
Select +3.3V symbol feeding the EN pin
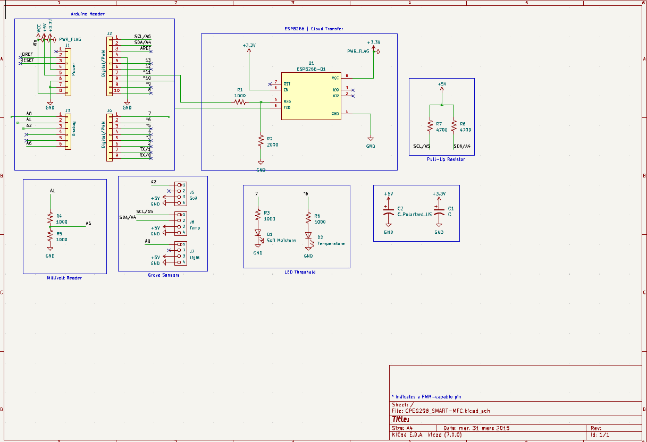(x=249, y=48)
